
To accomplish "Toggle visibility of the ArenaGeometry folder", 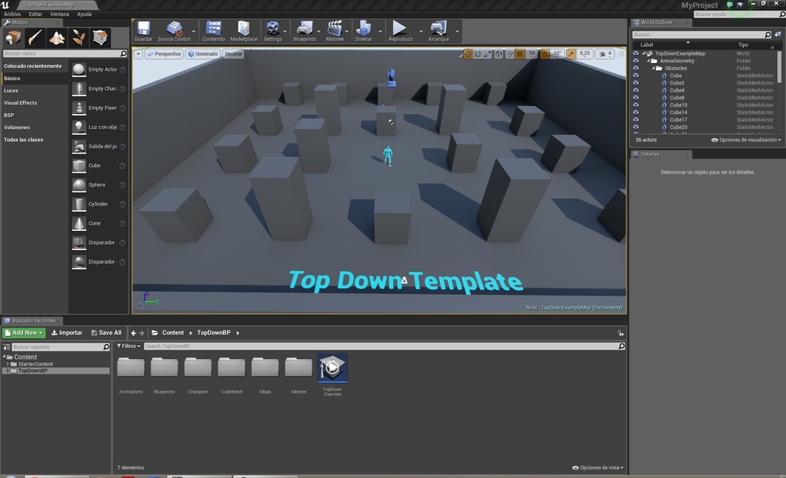I will coord(636,61).
